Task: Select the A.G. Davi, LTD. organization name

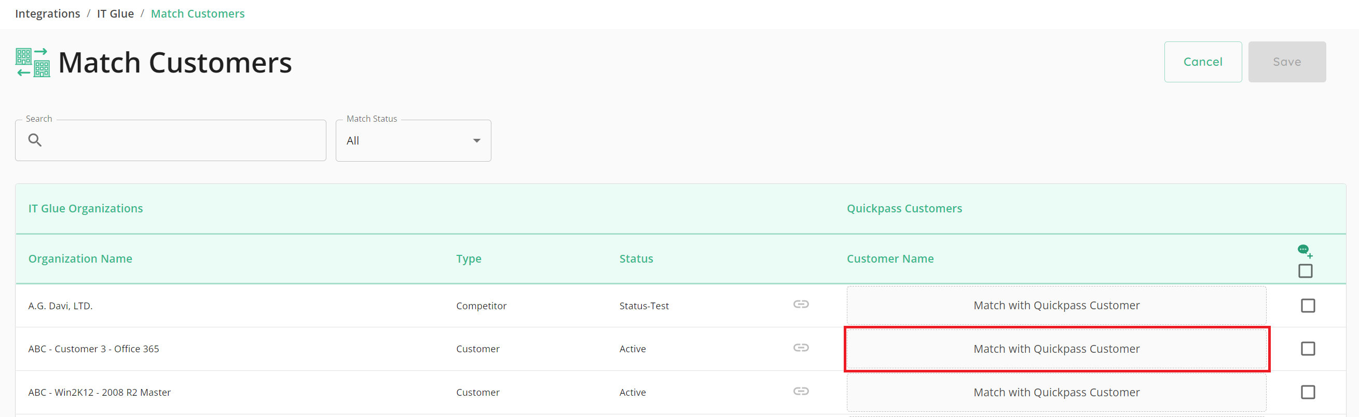Action: coord(61,306)
